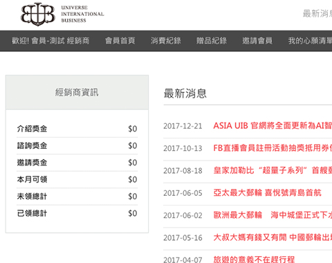This screenshot has height=263, width=332.
Task: Open the 旅遊的意義不在趕行程 article
Action: tap(254, 260)
